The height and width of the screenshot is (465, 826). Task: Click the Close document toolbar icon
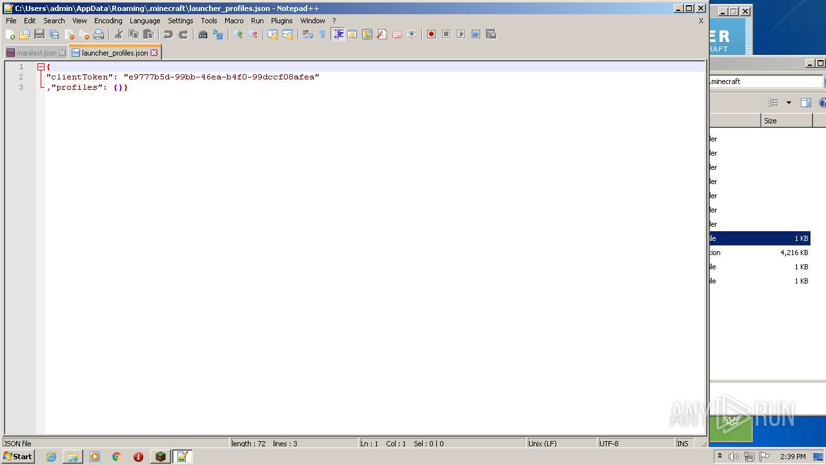69,34
